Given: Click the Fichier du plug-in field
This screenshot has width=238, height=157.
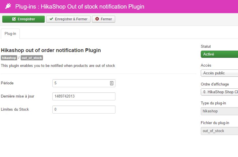Looking at the screenshot, I should (219, 131).
